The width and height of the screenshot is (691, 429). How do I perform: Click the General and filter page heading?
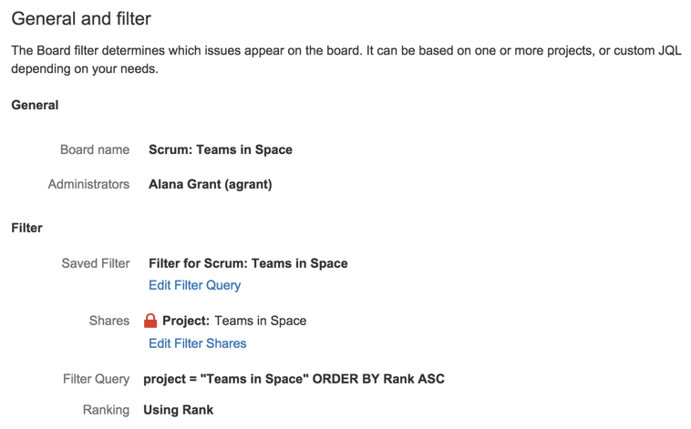click(x=81, y=18)
